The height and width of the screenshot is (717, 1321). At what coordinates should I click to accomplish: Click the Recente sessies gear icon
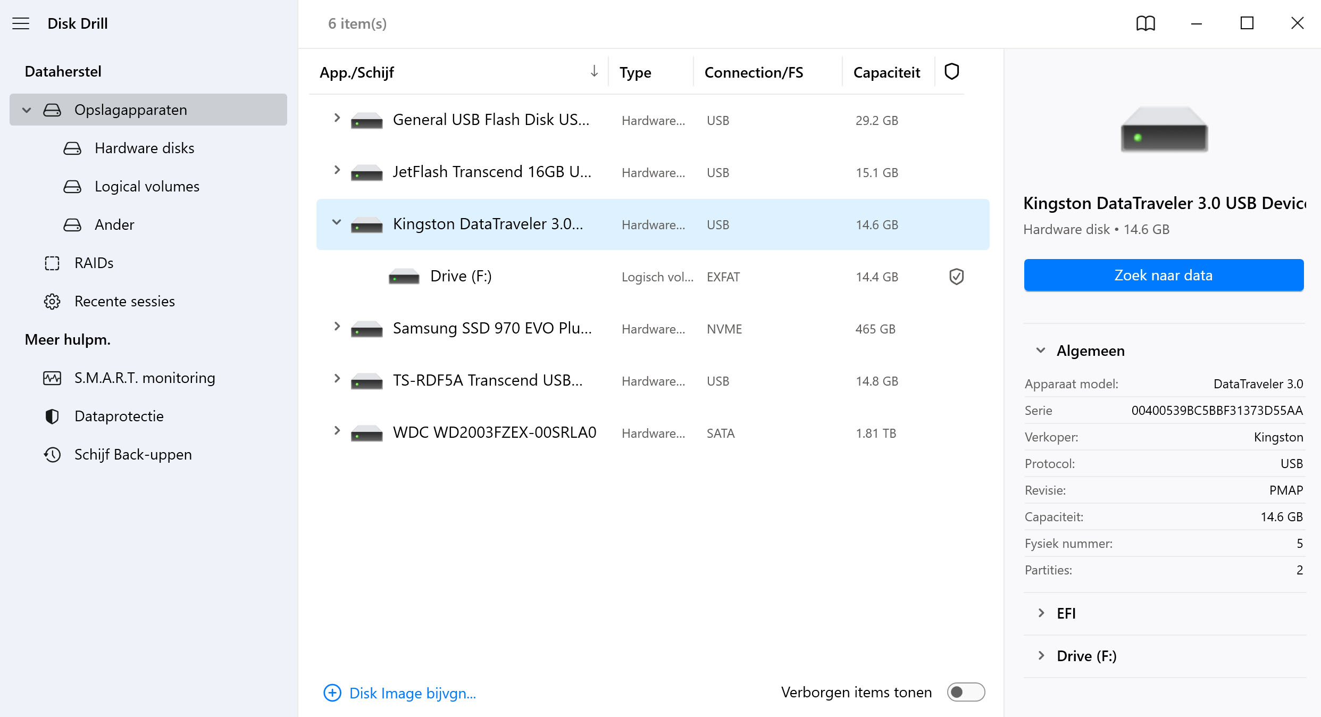[52, 302]
